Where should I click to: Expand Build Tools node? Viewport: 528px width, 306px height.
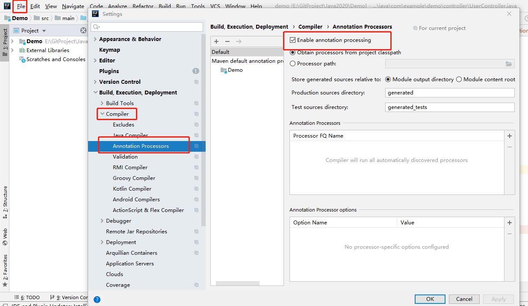102,103
